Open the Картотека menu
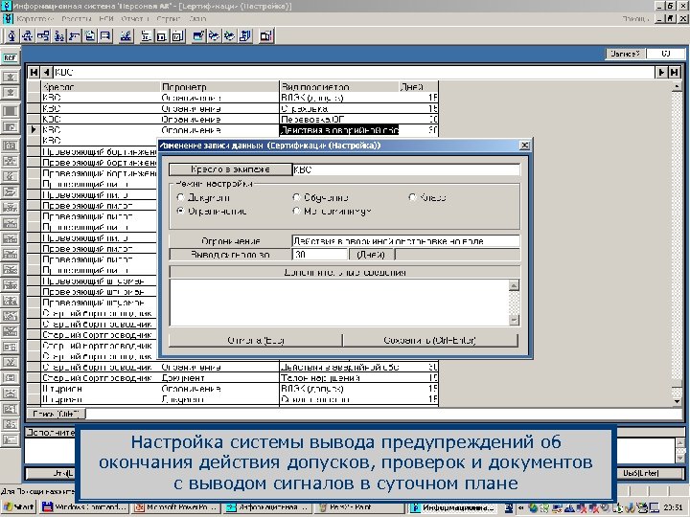 34,19
